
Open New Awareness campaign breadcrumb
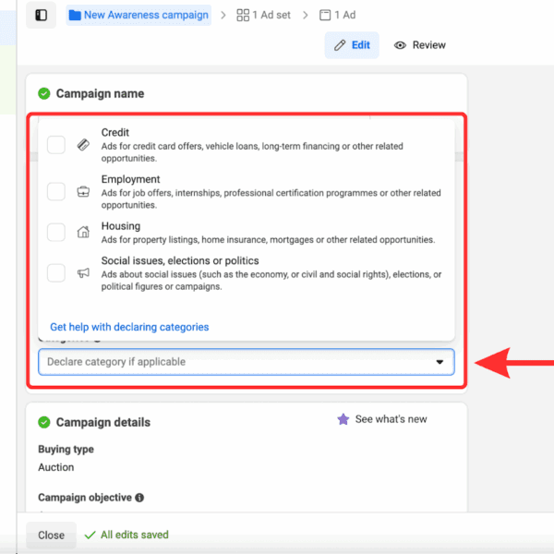click(146, 16)
